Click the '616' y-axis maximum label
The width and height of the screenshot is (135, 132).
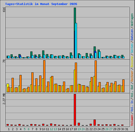click(4, 10)
